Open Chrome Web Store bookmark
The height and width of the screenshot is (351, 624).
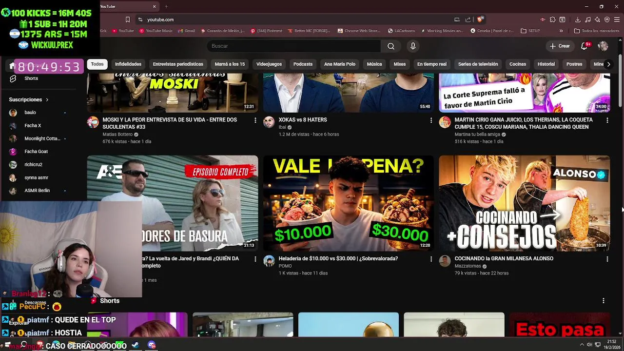tap(359, 31)
